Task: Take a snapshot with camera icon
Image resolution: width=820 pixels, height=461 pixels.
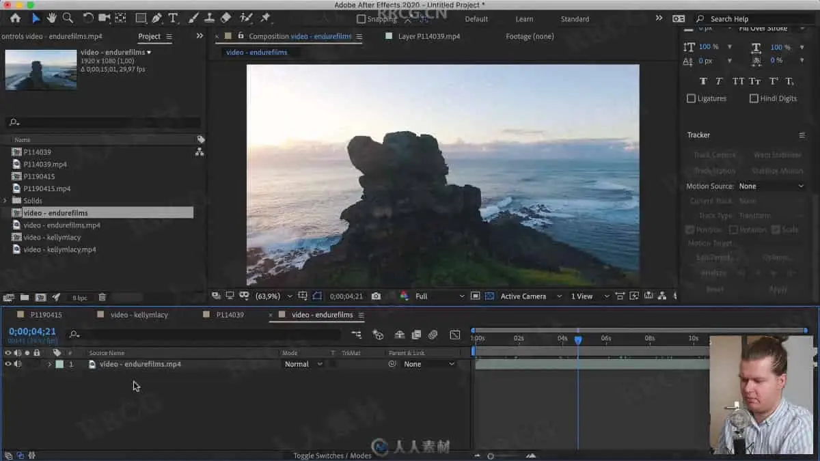Action: click(x=376, y=296)
